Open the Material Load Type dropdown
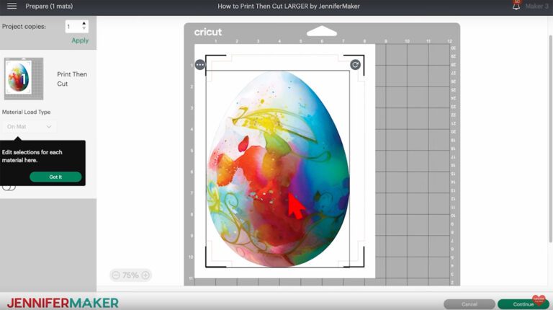 point(30,126)
